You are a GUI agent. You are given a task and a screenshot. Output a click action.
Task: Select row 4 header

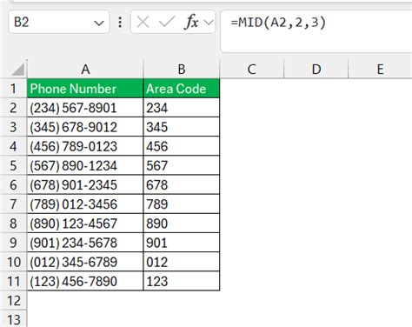pos(13,146)
